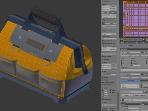
Task: Select Catmull-Clark subdivision type
Action: click(x=130, y=80)
